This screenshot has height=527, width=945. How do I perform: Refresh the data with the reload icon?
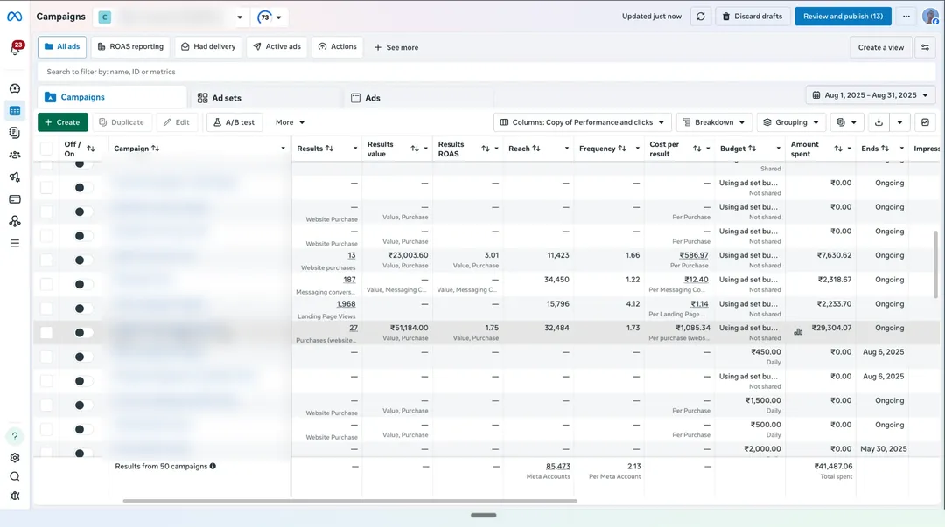point(700,17)
